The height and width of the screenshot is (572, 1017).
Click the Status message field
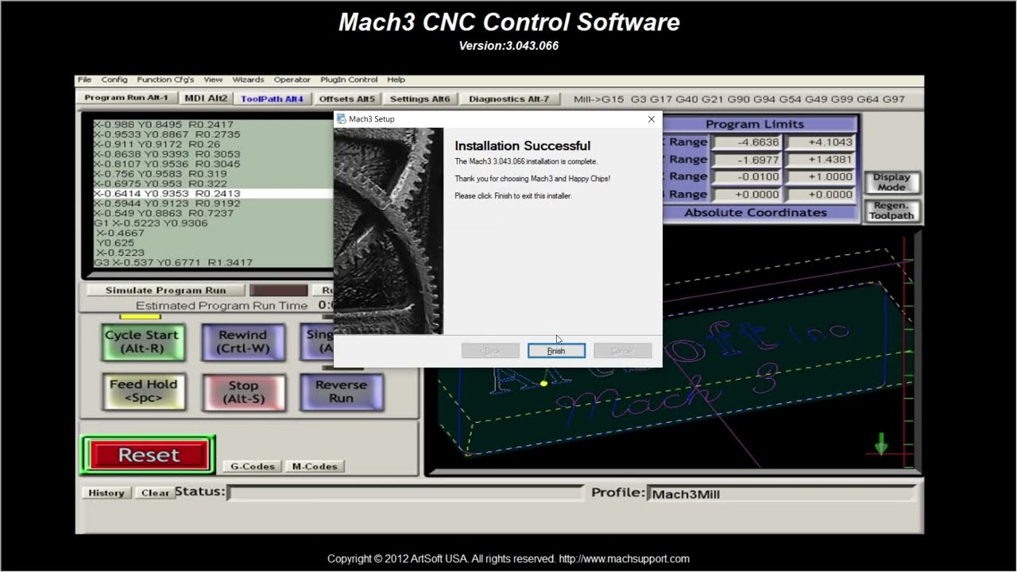point(406,493)
